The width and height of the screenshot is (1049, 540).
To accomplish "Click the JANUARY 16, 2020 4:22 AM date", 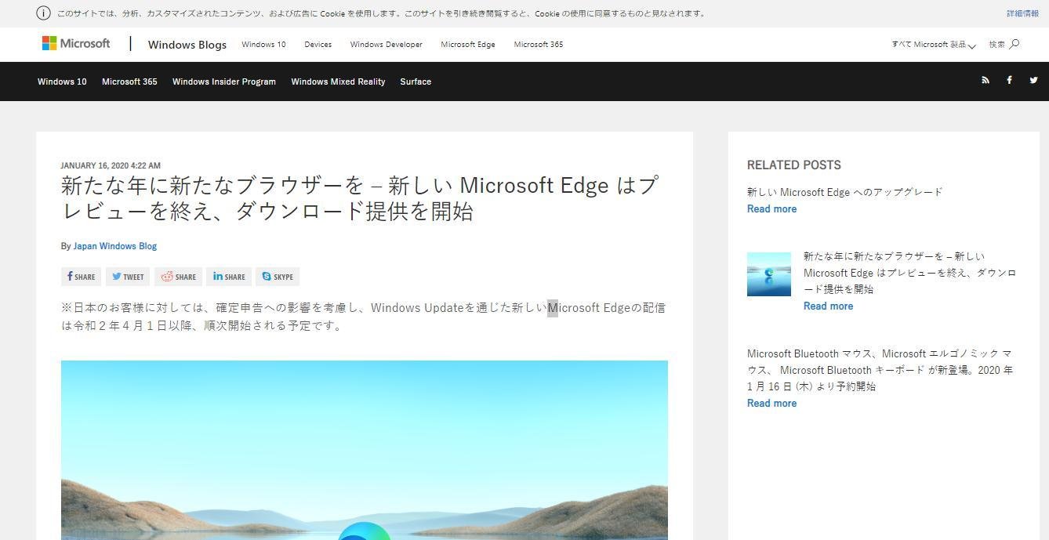I will tap(111, 165).
